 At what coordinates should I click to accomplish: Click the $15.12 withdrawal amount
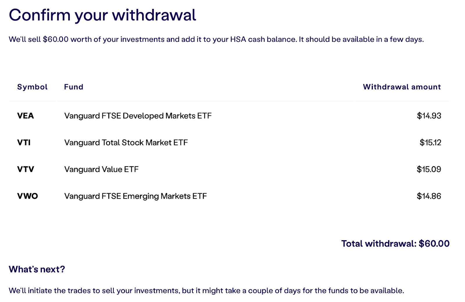pos(430,143)
